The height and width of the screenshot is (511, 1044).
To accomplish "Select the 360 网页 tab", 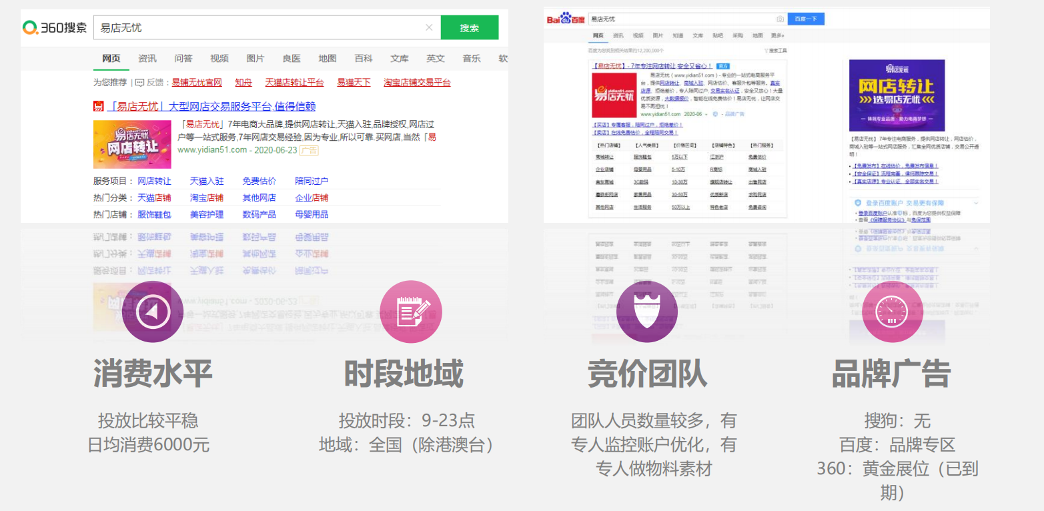I will [x=111, y=59].
